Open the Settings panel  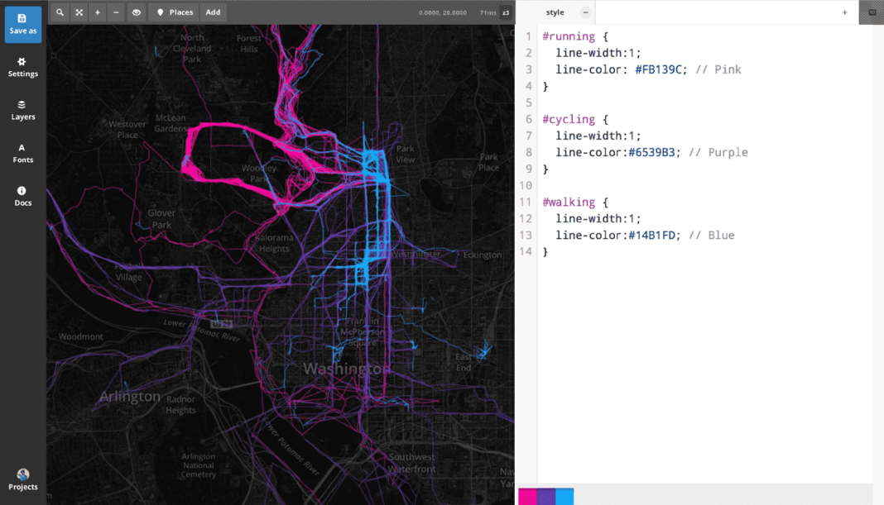tap(22, 67)
